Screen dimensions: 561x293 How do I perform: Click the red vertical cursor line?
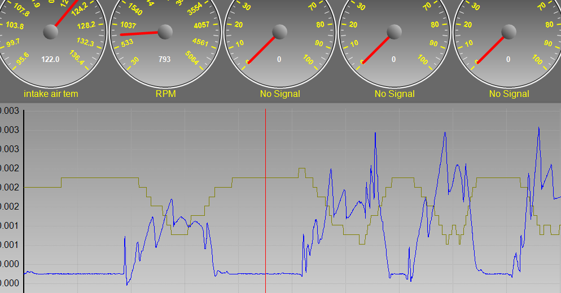265,201
